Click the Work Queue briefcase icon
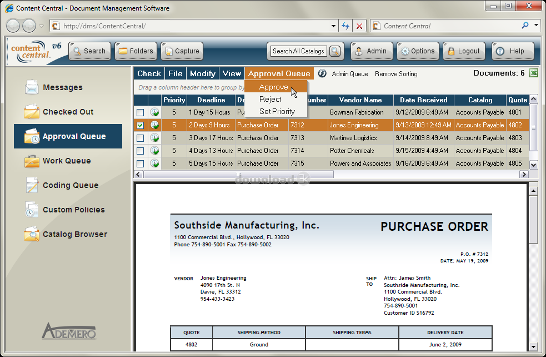 pos(32,161)
